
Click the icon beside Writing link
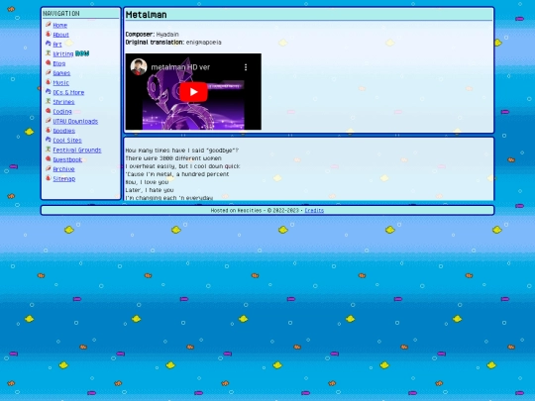(x=49, y=53)
